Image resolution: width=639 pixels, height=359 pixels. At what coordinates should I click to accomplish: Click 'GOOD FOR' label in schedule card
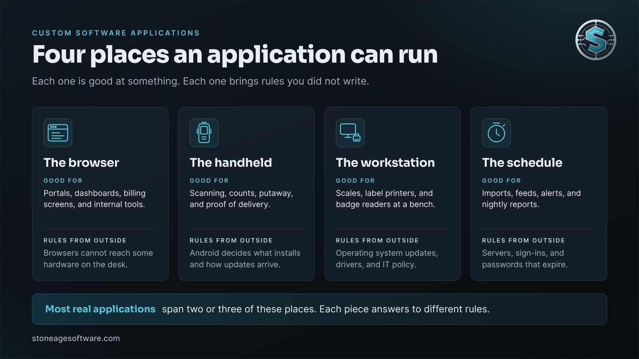click(x=501, y=181)
